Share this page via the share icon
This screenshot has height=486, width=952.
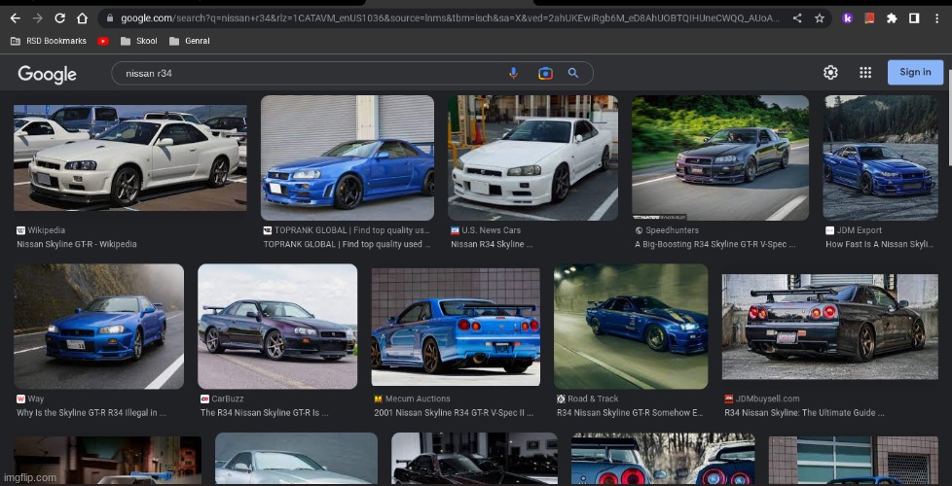coord(797,18)
